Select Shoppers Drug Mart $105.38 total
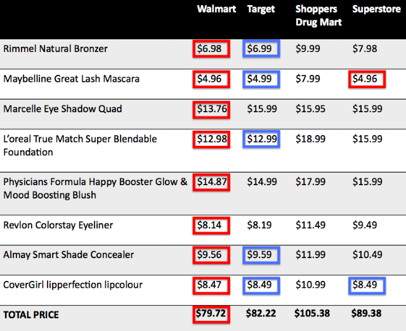The image size is (406, 331). 312,313
